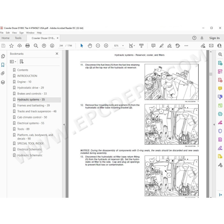
Task: Activate the Selection arrow tool
Action: point(82,46)
